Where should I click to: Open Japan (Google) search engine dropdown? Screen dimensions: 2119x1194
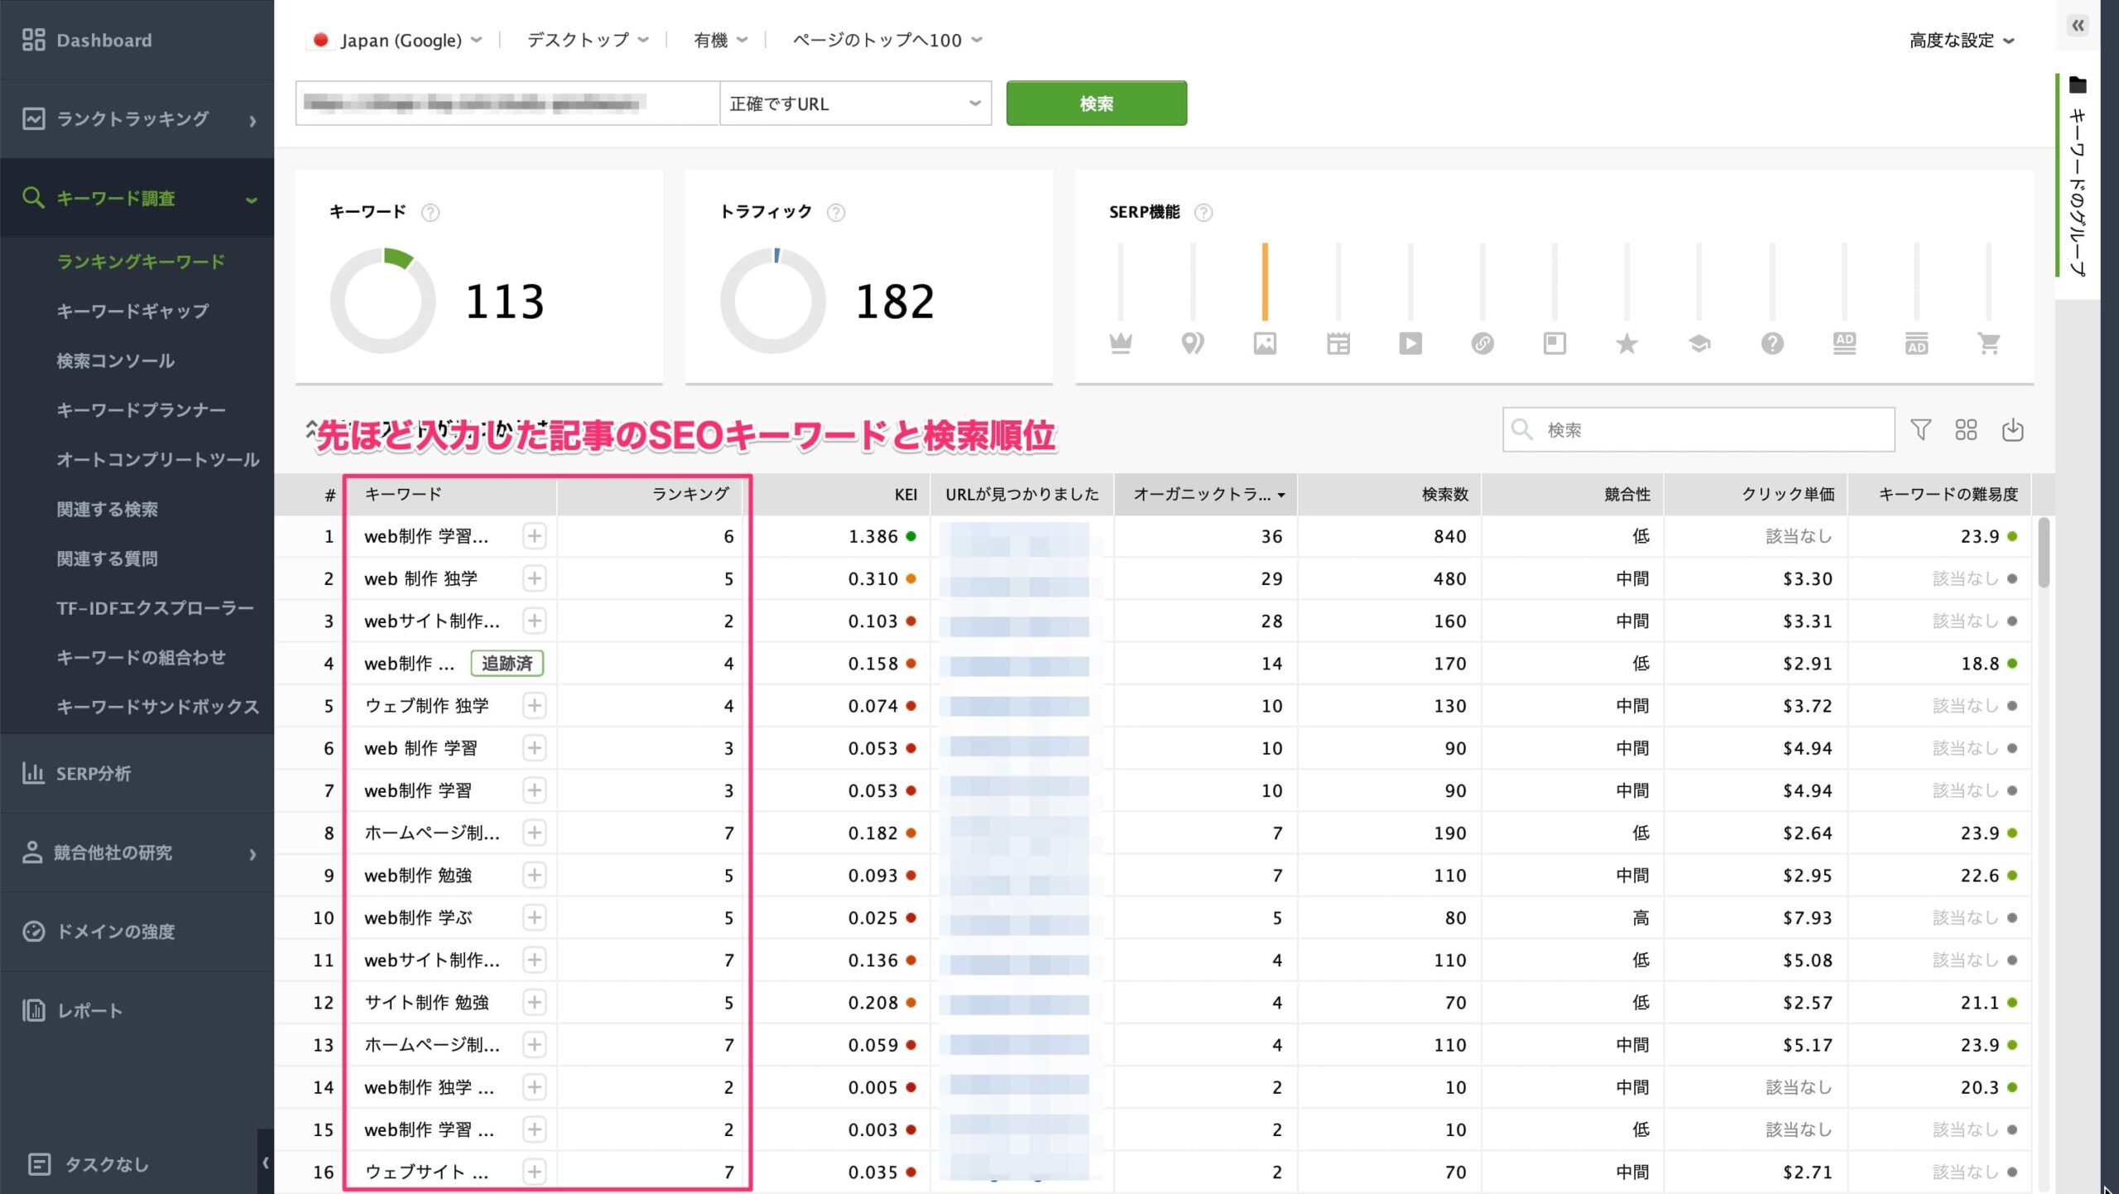coord(396,40)
